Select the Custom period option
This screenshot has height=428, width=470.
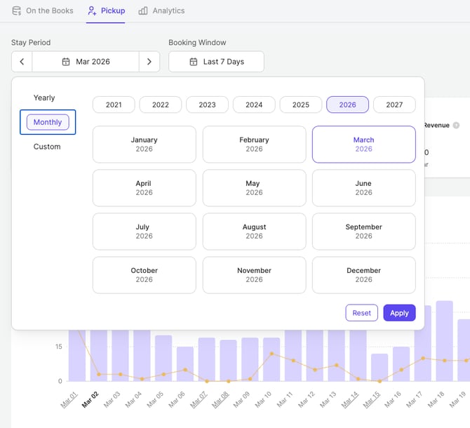[x=47, y=147]
